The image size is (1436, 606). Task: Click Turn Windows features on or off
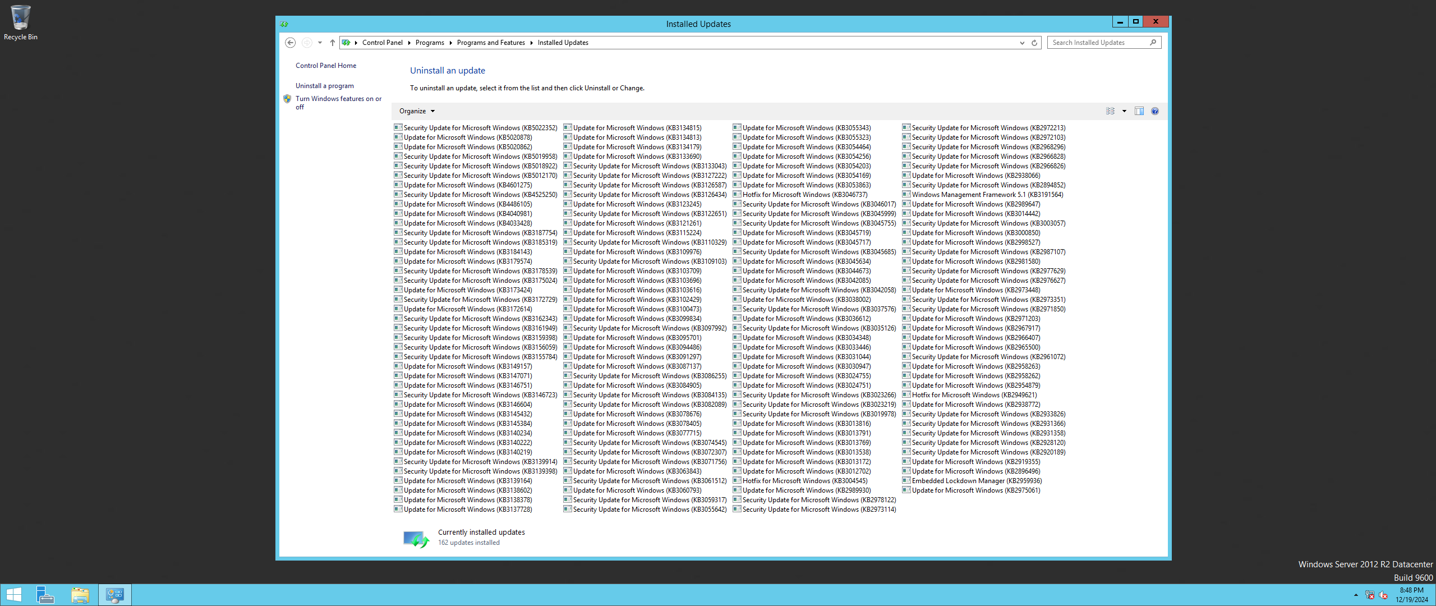click(338, 103)
